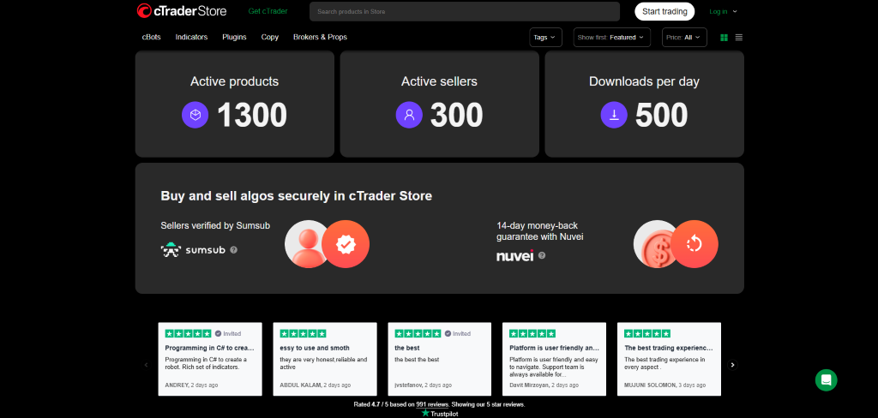The height and width of the screenshot is (418, 878).
Task: Open the Copy category
Action: (x=270, y=37)
